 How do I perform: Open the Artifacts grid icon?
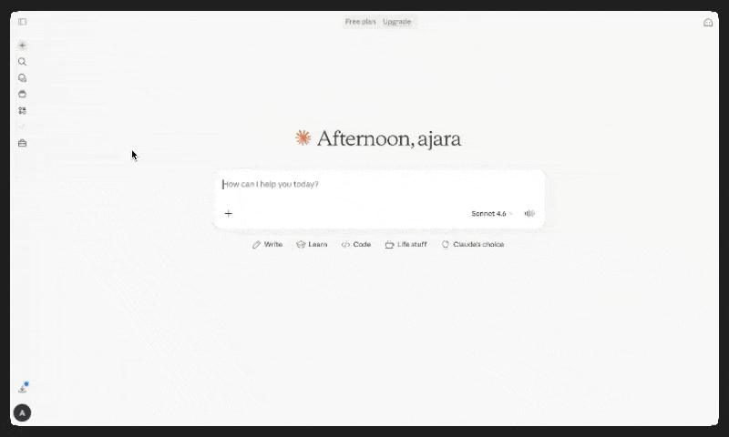[x=22, y=110]
